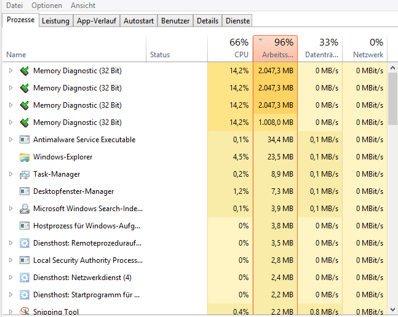This screenshot has height=317, width=398.
Task: Click the 3,5 MB memory value
Action: [282, 243]
